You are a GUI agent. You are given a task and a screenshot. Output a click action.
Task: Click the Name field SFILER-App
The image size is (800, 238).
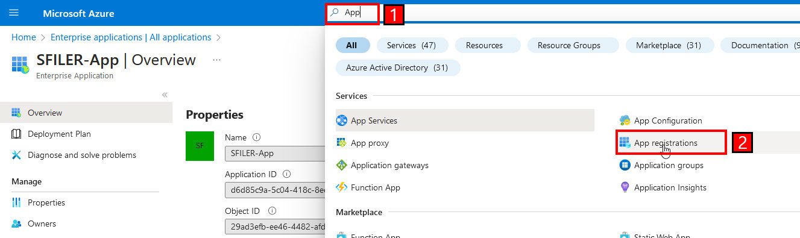[x=275, y=154]
